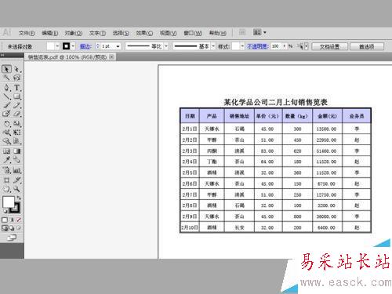The height and width of the screenshot is (294, 392).
Task: Enable Draw Normal mode
Action: point(5,228)
